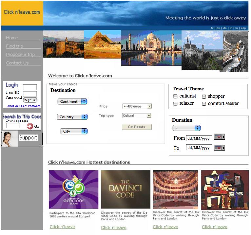Click Forgot your ID or Password link
The image size is (251, 235).
(23, 106)
